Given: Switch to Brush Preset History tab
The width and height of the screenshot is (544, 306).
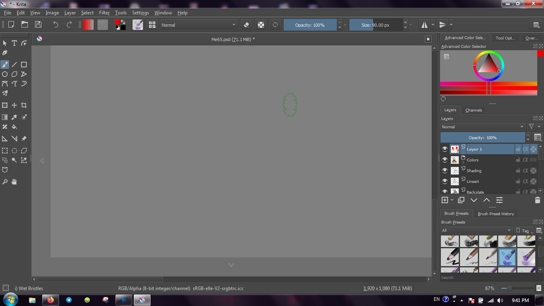Looking at the screenshot, I should pyautogui.click(x=496, y=214).
